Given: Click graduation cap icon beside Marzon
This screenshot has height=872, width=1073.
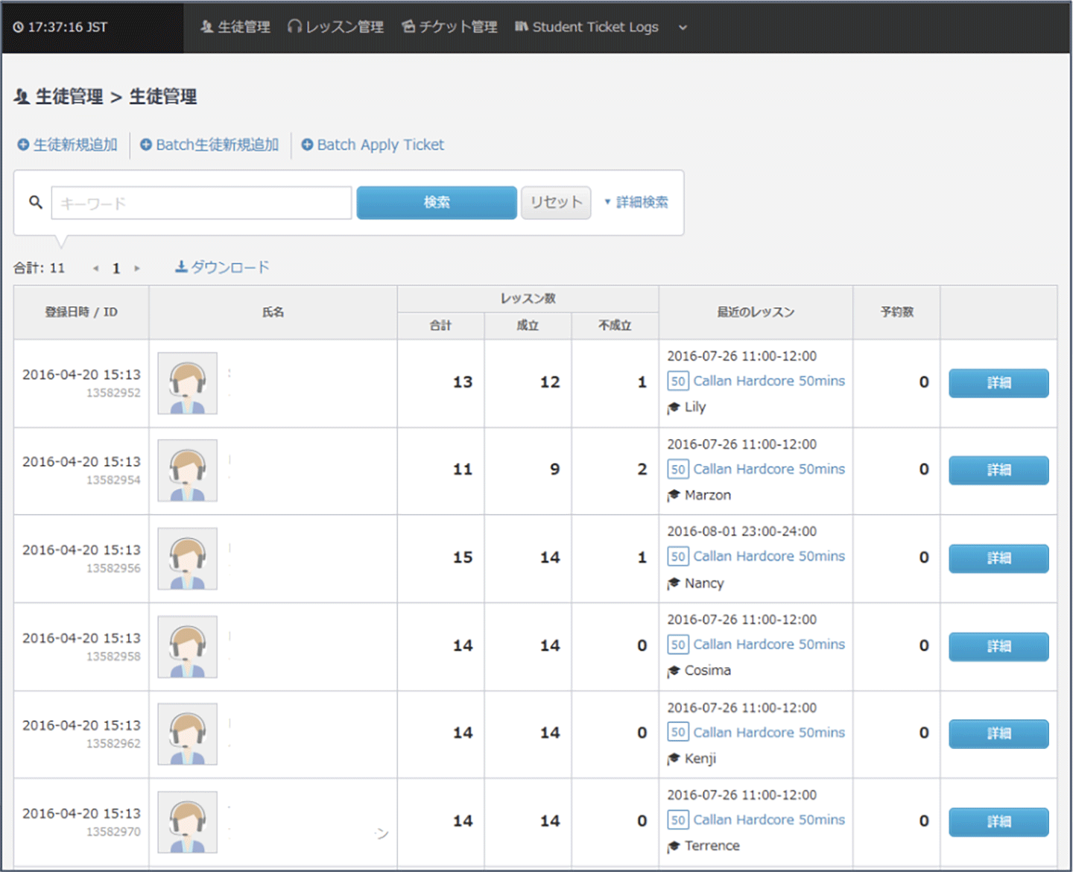Looking at the screenshot, I should tap(674, 495).
